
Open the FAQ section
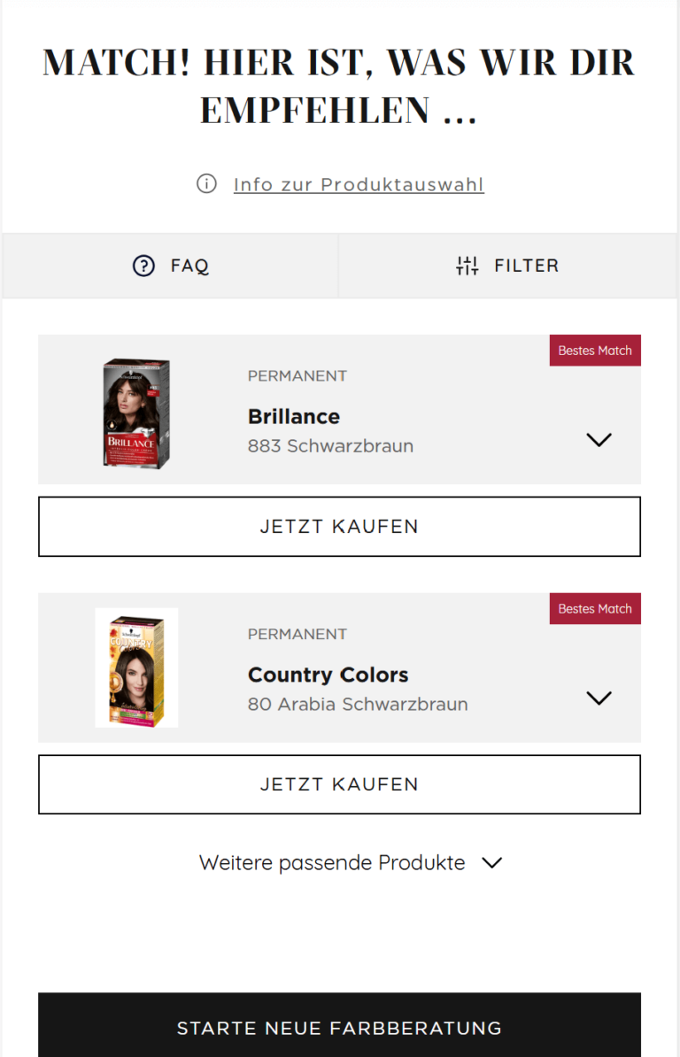point(170,266)
